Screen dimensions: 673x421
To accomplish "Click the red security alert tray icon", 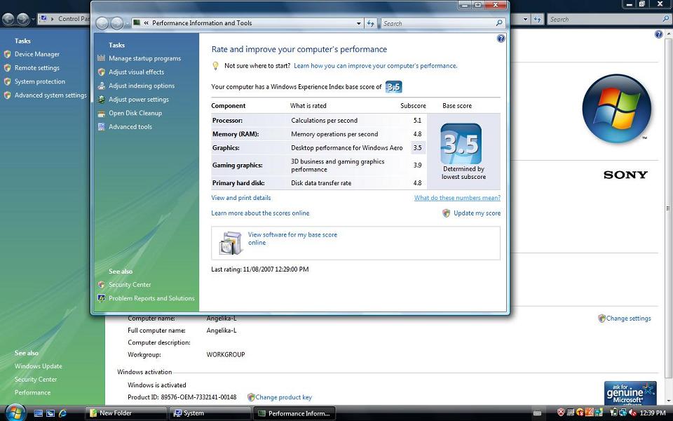I will 561,413.
